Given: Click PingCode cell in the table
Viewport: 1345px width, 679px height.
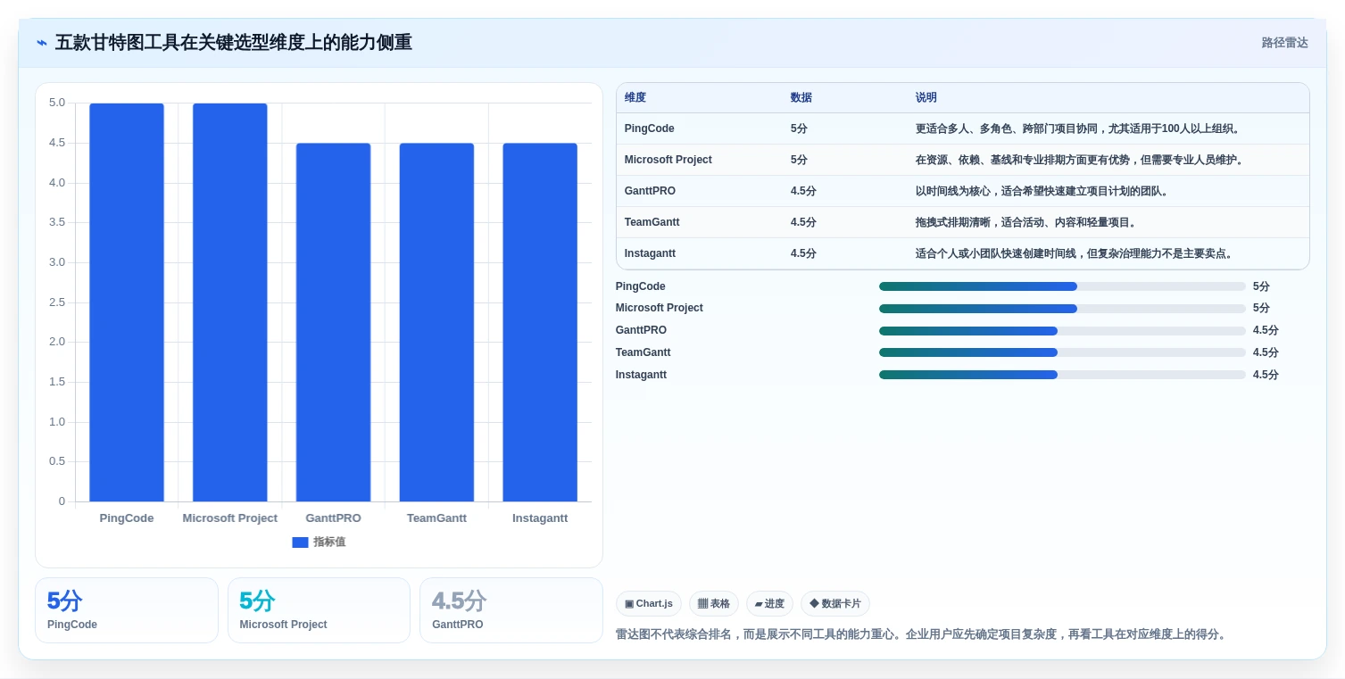Looking at the screenshot, I should pyautogui.click(x=650, y=128).
